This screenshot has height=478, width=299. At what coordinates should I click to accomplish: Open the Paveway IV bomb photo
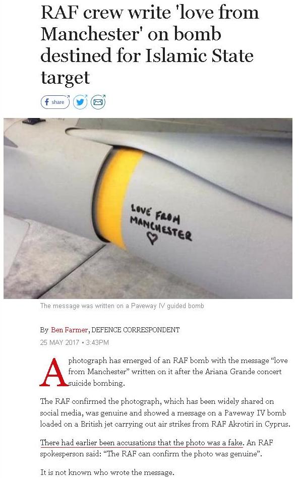pyautogui.click(x=148, y=208)
